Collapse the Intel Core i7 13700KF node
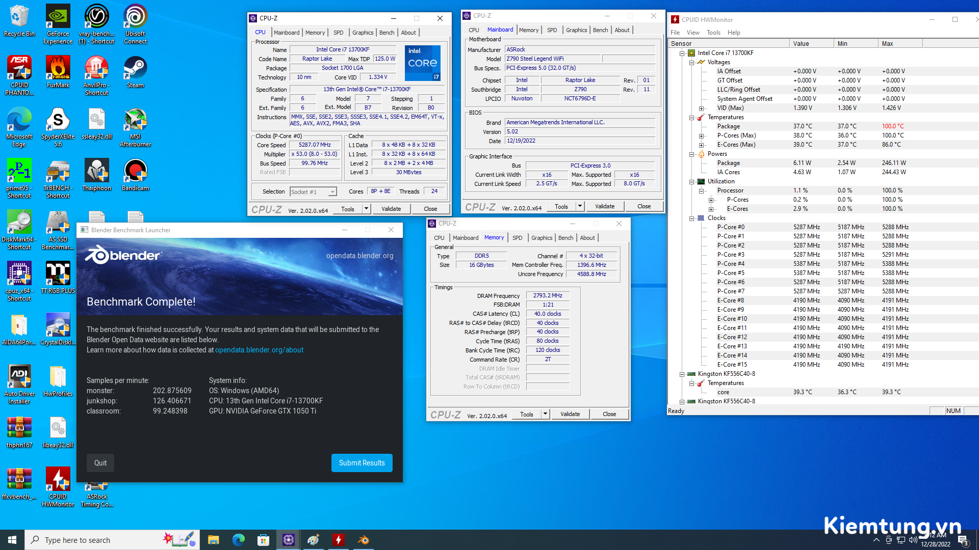Image resolution: width=979 pixels, height=550 pixels. click(x=682, y=53)
